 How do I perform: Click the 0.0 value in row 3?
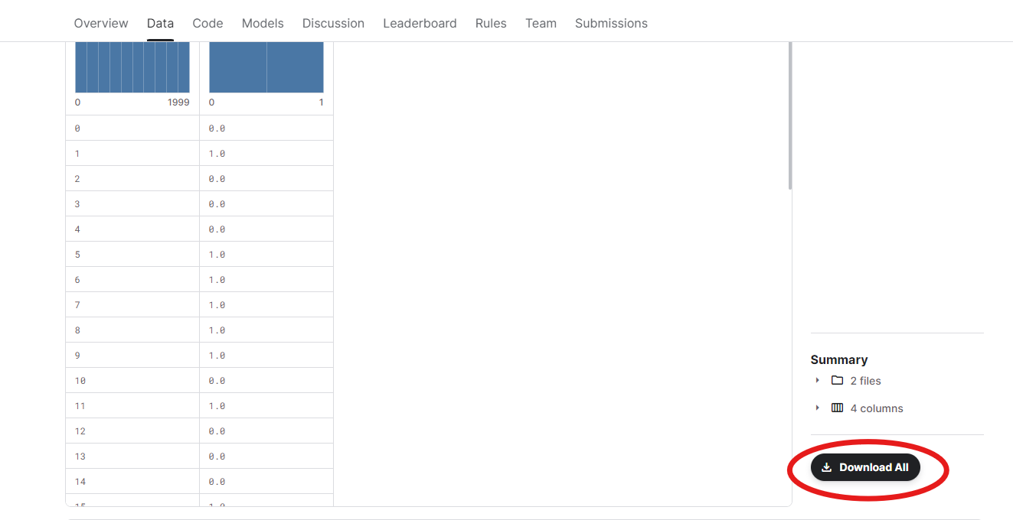point(217,204)
